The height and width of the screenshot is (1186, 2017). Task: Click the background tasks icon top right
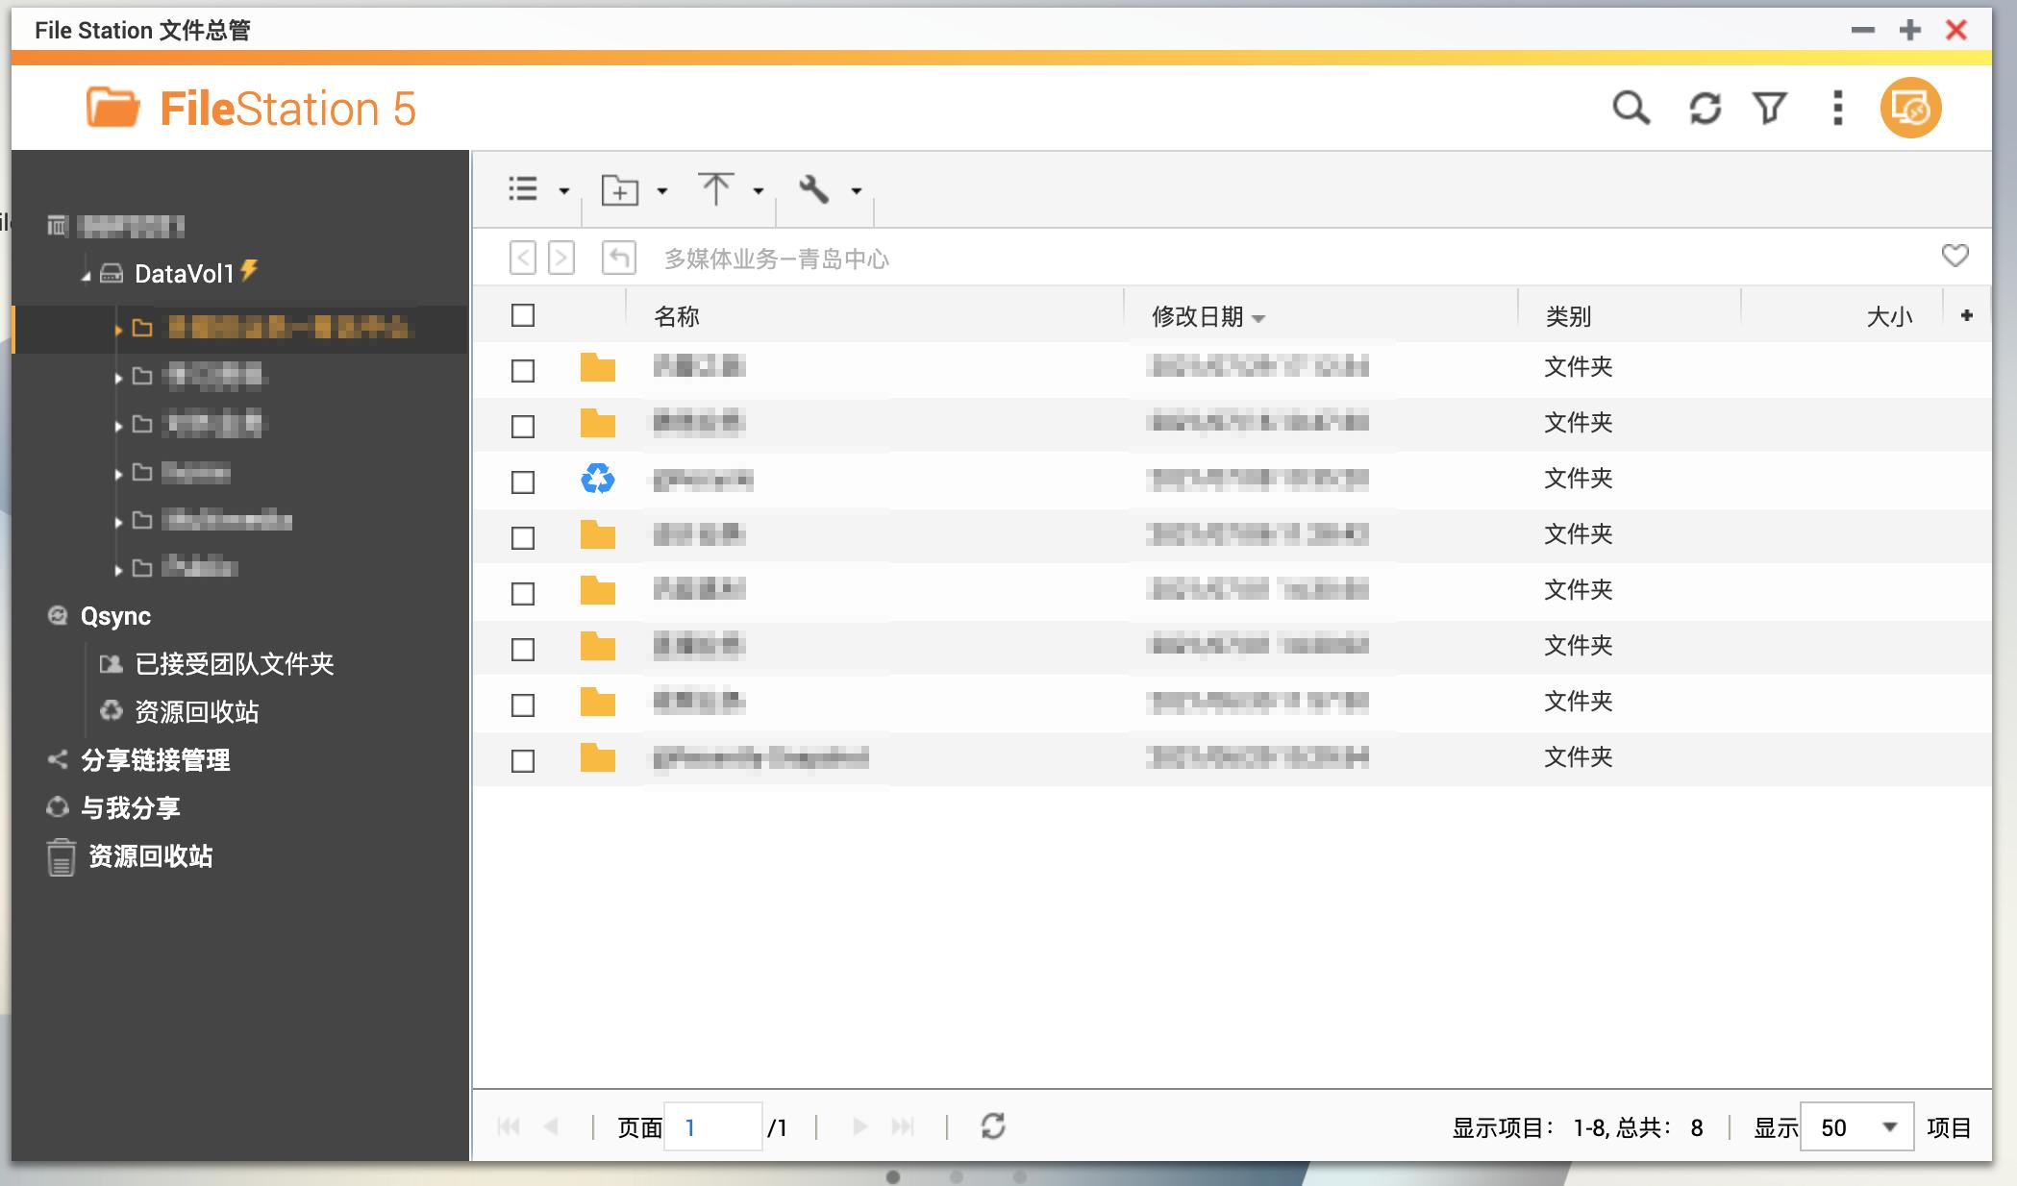1909,109
